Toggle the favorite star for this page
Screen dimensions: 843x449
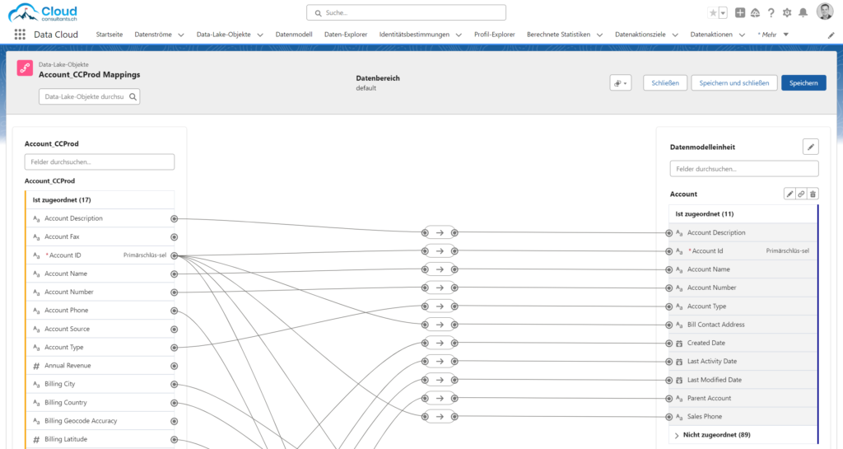coord(713,12)
